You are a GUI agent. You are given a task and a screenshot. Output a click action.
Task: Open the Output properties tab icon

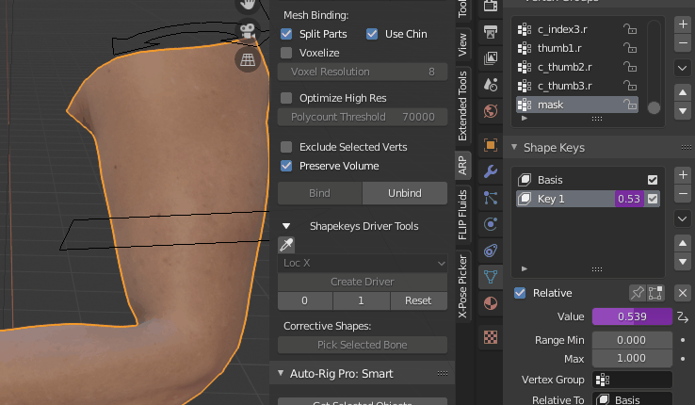tap(491, 32)
